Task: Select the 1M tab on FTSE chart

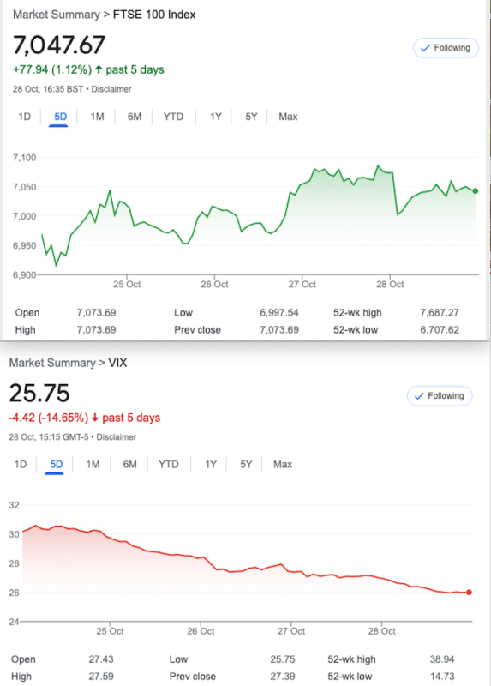Action: coord(97,117)
